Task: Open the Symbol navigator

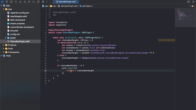Action: pos(11,2)
